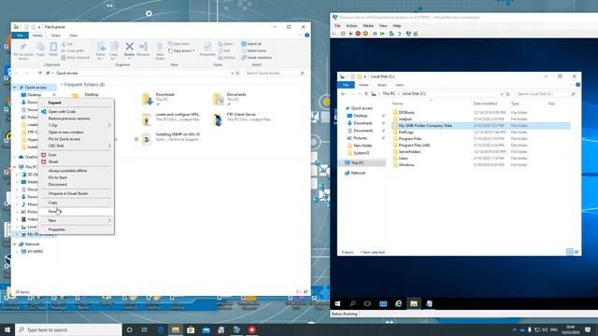This screenshot has width=598, height=336.
Task: Choose Rename in the context menu
Action: (x=76, y=212)
